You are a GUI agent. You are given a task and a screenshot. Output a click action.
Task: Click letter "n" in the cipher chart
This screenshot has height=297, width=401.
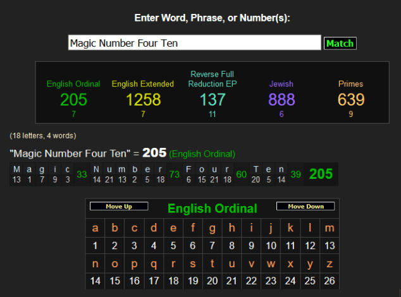pos(96,264)
